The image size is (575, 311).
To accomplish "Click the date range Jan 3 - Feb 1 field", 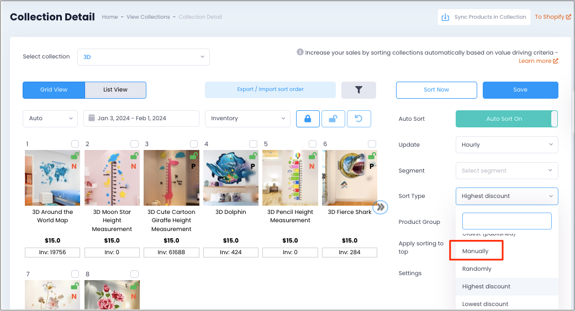I will point(141,119).
